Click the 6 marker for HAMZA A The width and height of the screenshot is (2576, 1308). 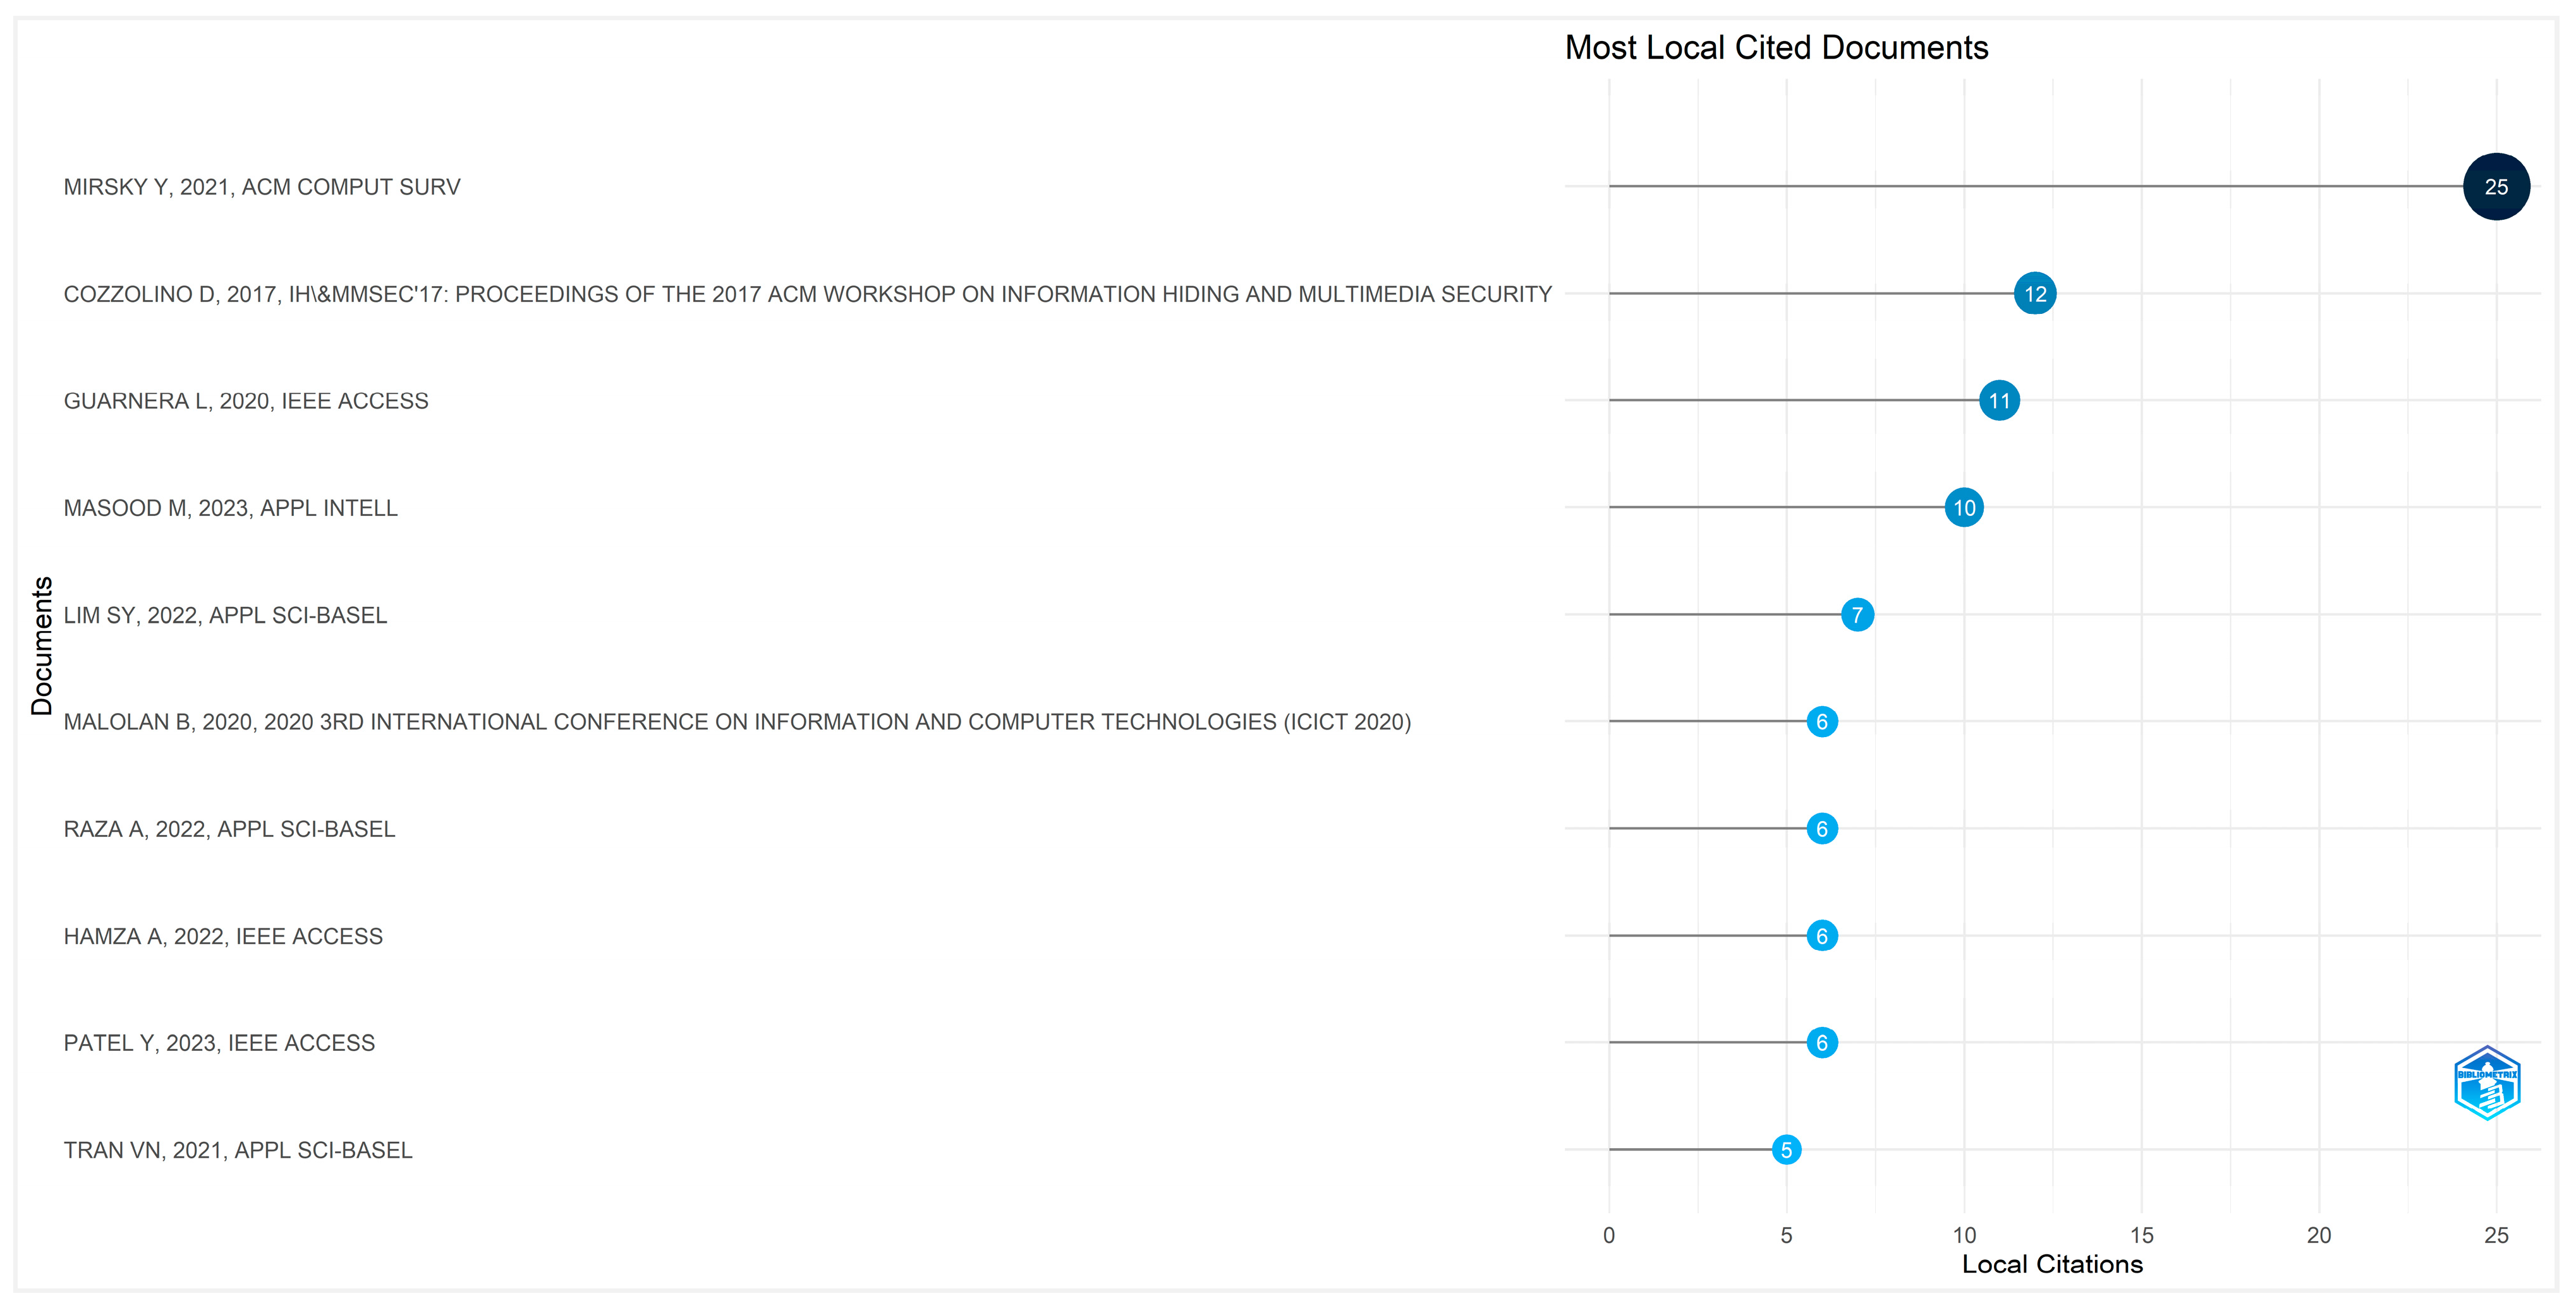pyautogui.click(x=1821, y=936)
